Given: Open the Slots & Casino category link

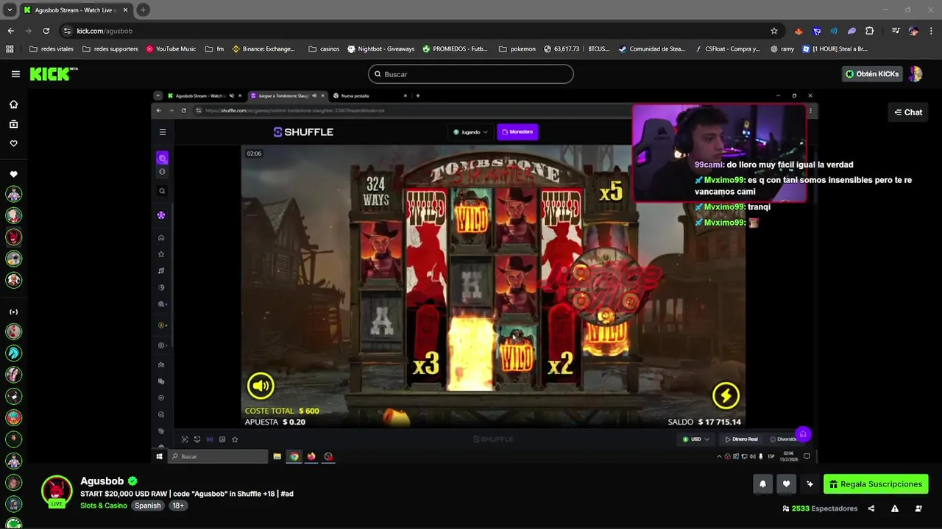Looking at the screenshot, I should click(x=104, y=505).
